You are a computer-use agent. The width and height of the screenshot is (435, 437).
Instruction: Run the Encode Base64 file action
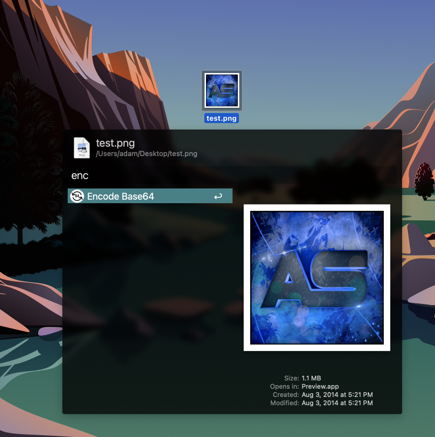(121, 197)
